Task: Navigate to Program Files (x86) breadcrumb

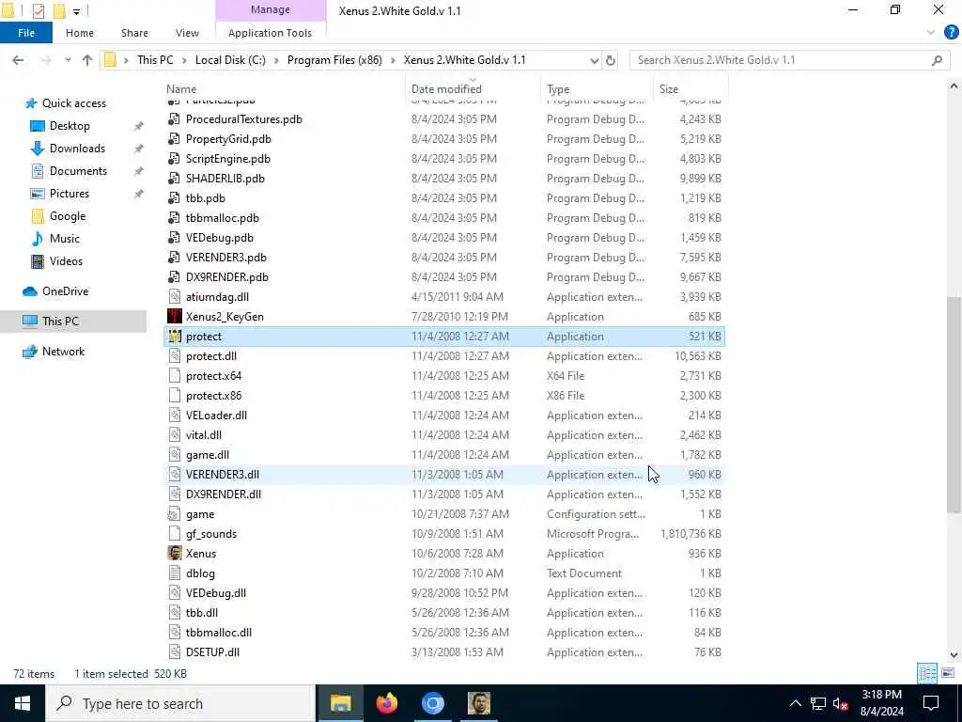Action: pos(334,60)
